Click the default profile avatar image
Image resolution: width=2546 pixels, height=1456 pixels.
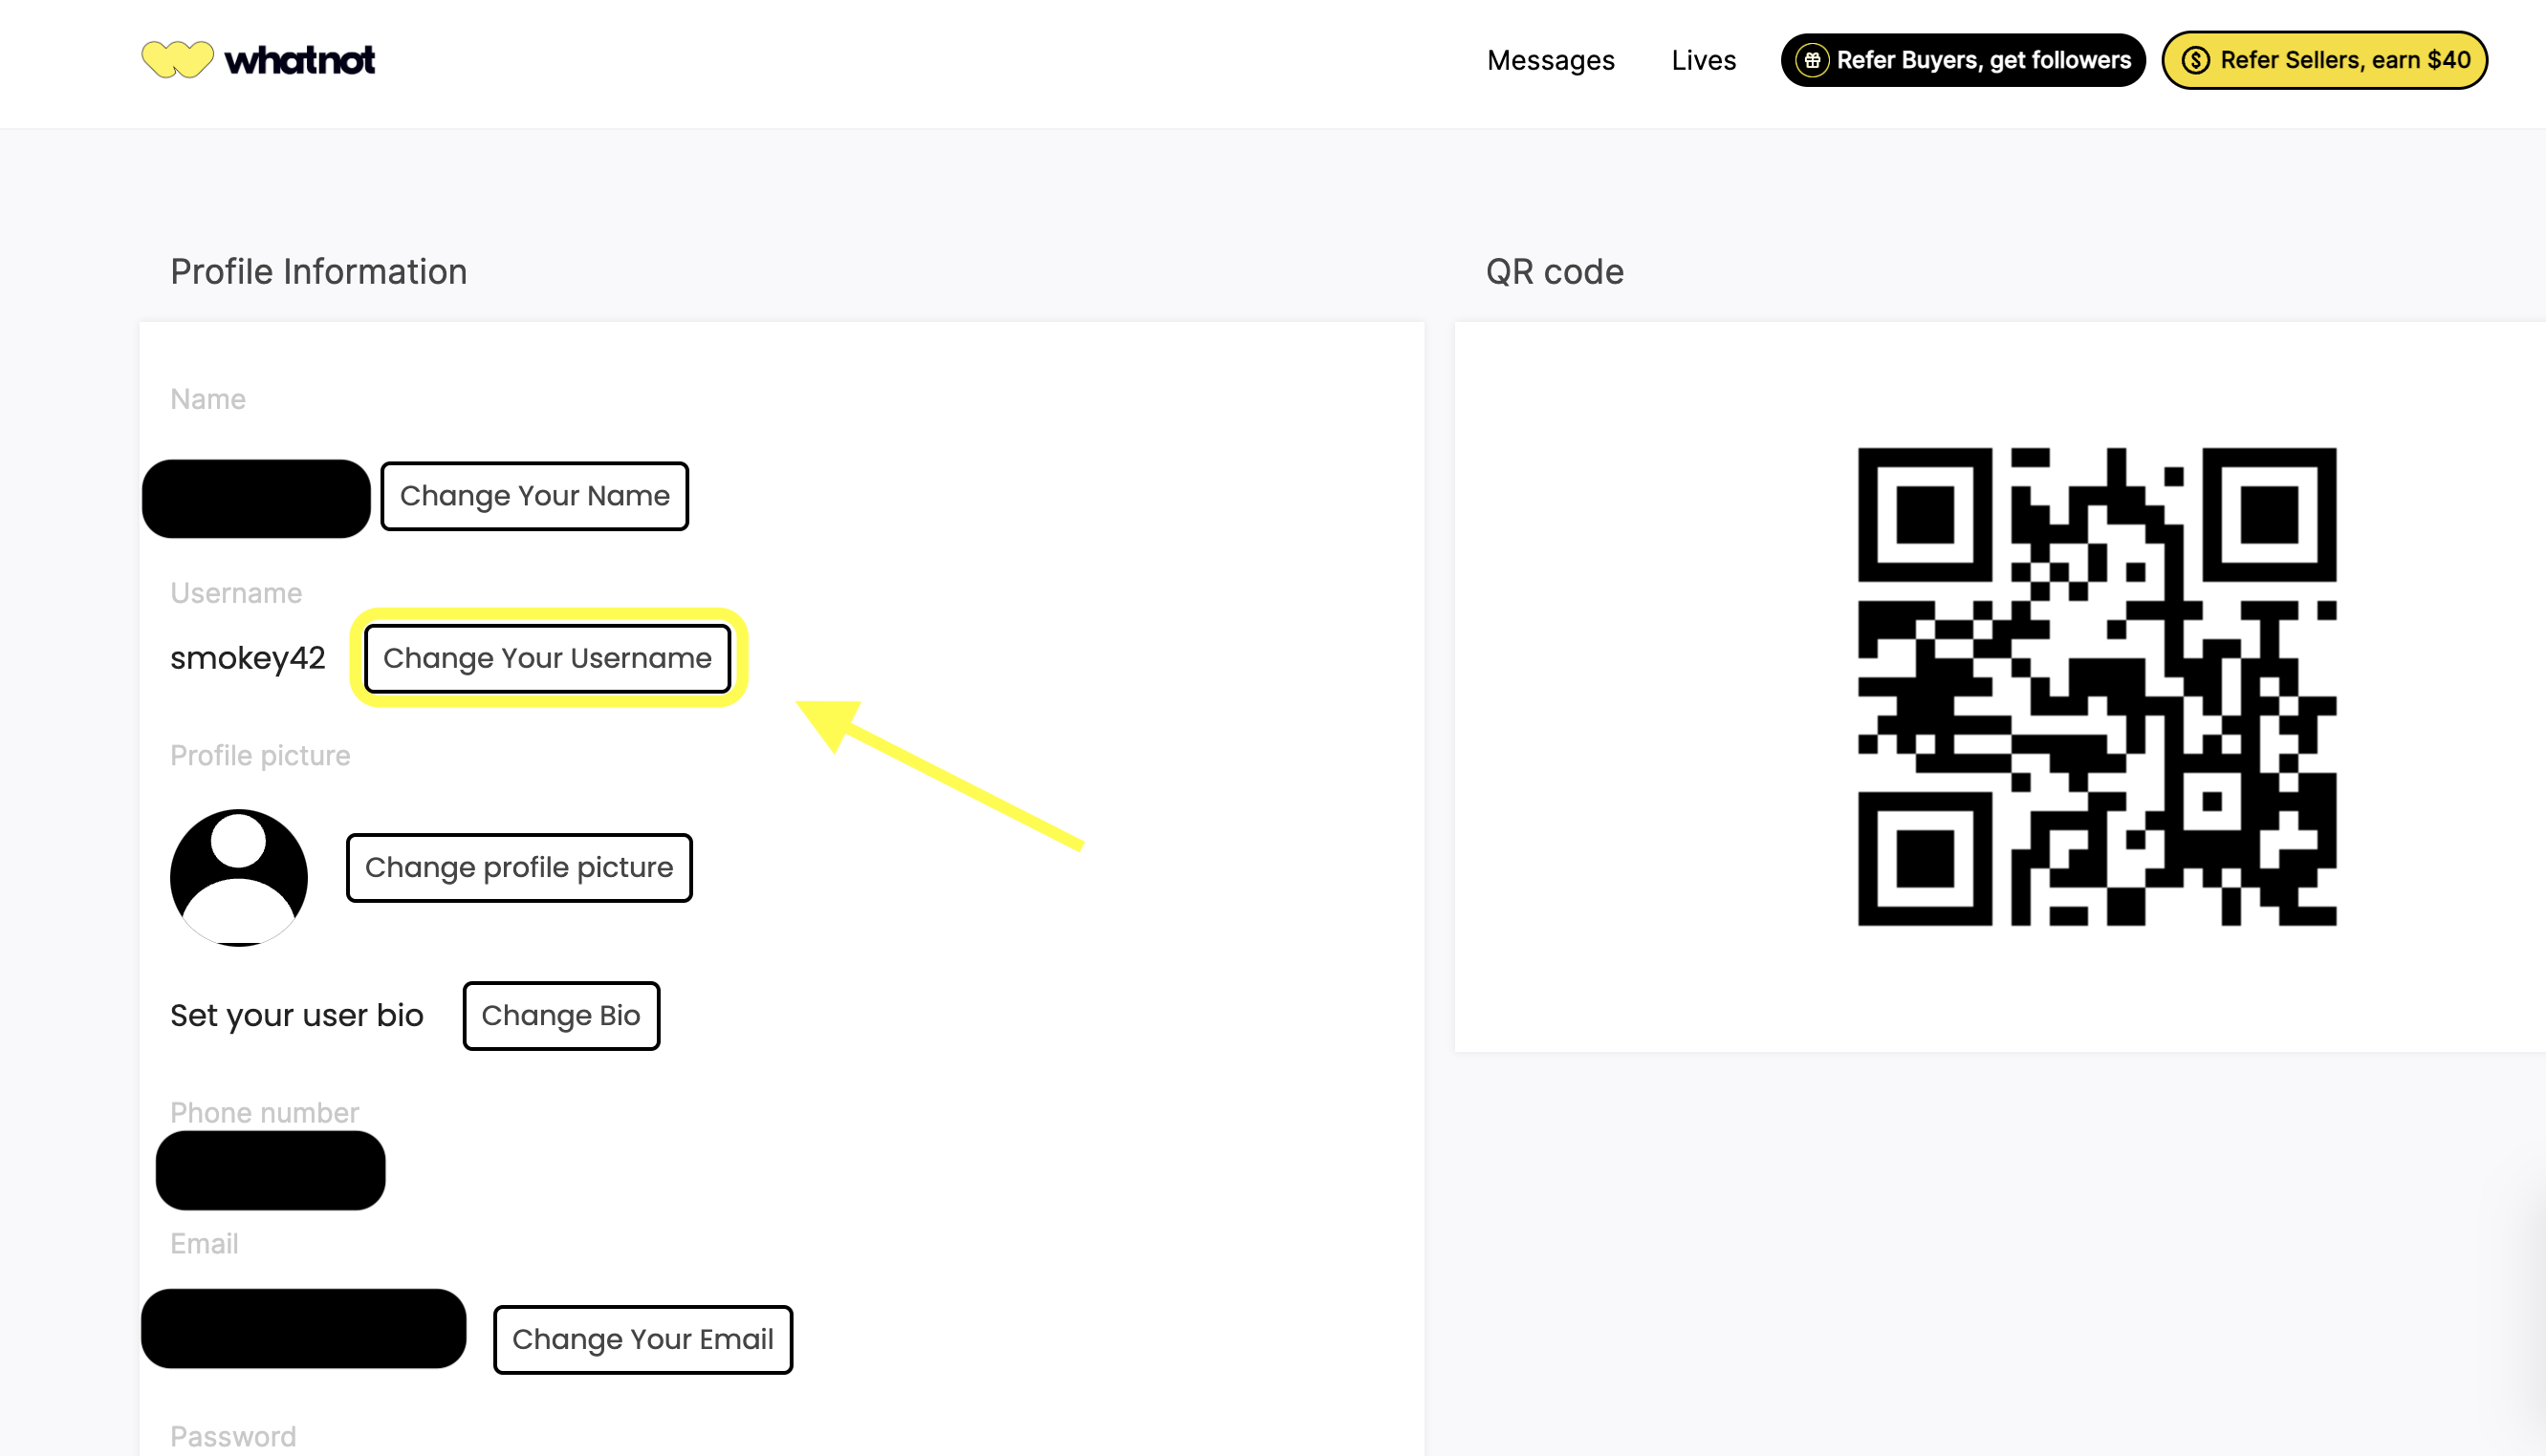(239, 877)
